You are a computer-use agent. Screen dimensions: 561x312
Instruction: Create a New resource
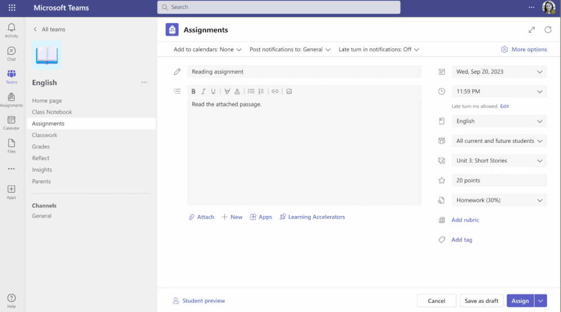[x=232, y=217]
